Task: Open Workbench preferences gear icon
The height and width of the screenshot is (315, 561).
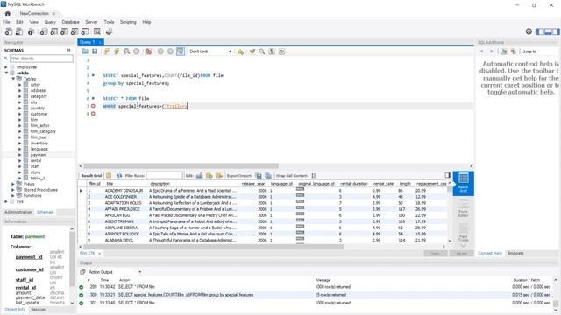Action: pos(529,31)
